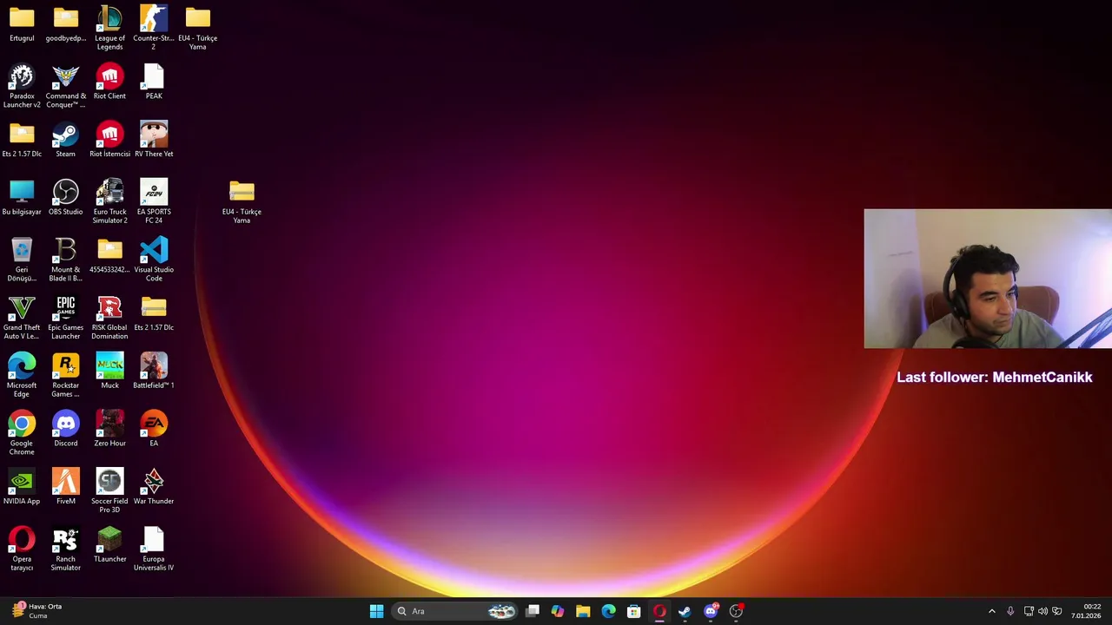Open File Explorer from the taskbar
1112x625 pixels.
tap(583, 611)
